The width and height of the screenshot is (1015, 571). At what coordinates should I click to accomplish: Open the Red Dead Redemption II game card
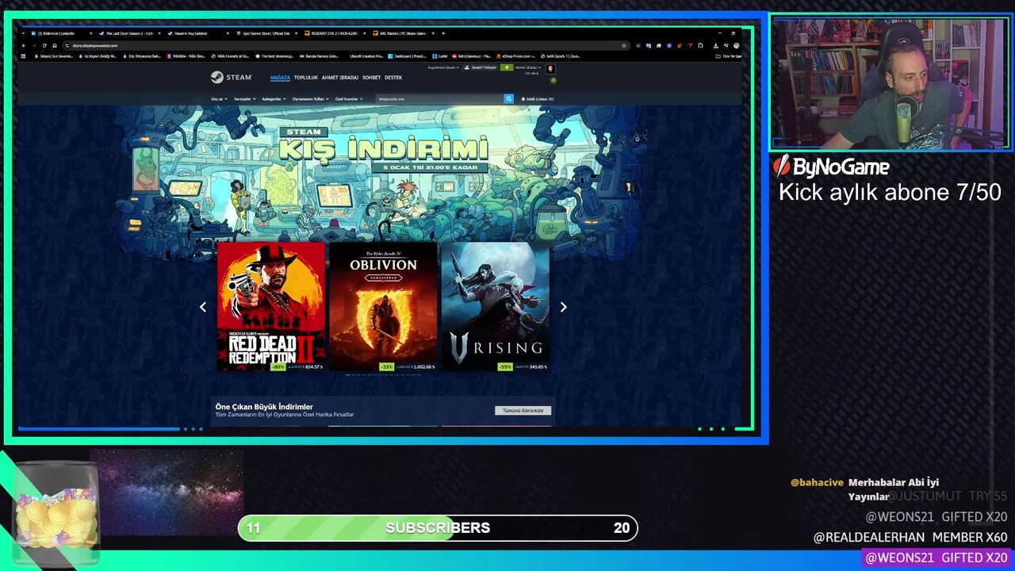(271, 307)
